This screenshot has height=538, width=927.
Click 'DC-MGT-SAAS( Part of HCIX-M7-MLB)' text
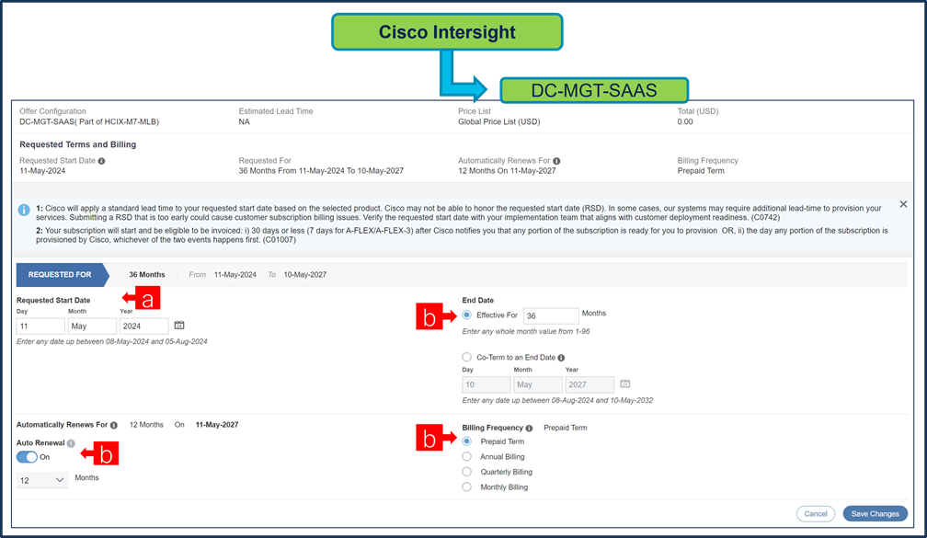coord(89,121)
